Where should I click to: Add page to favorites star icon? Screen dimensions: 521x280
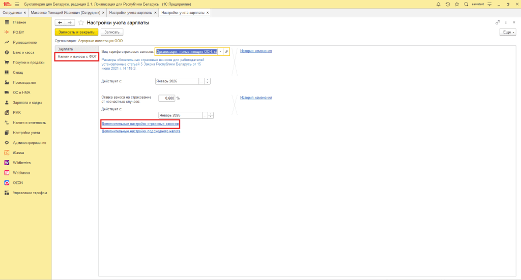pos(81,22)
